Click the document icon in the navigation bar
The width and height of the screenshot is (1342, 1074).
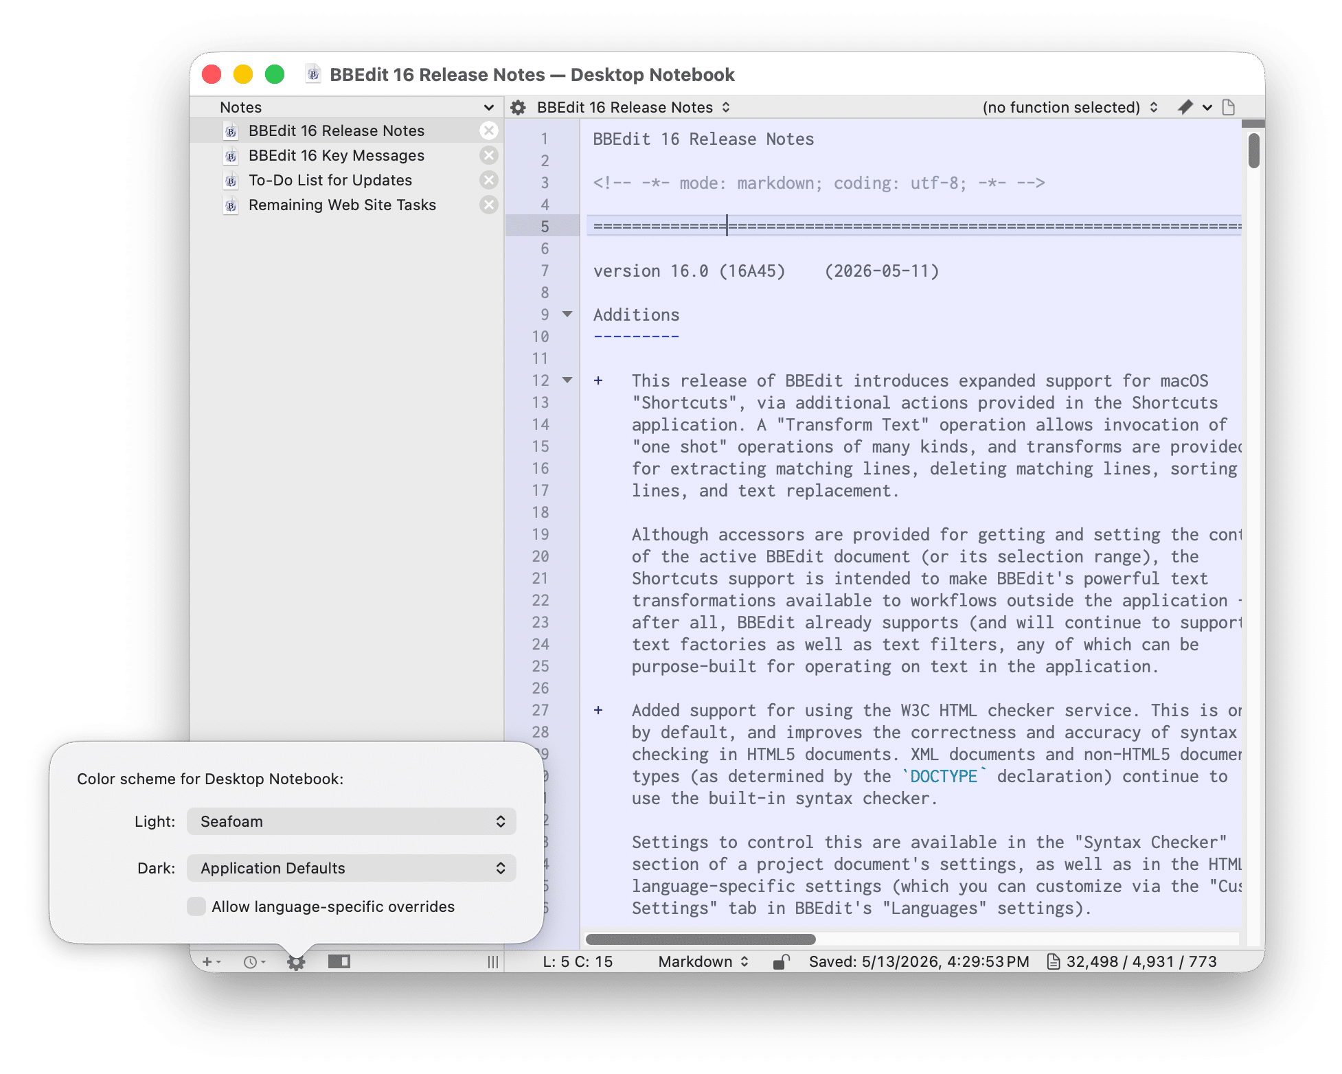pyautogui.click(x=1229, y=107)
